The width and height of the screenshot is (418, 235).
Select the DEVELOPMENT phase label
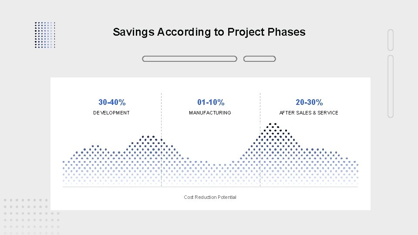tap(111, 113)
